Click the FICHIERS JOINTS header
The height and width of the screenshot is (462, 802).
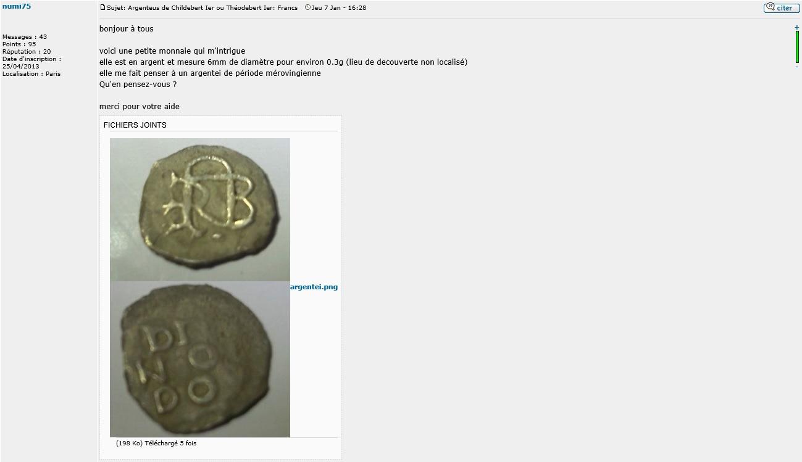(x=135, y=125)
